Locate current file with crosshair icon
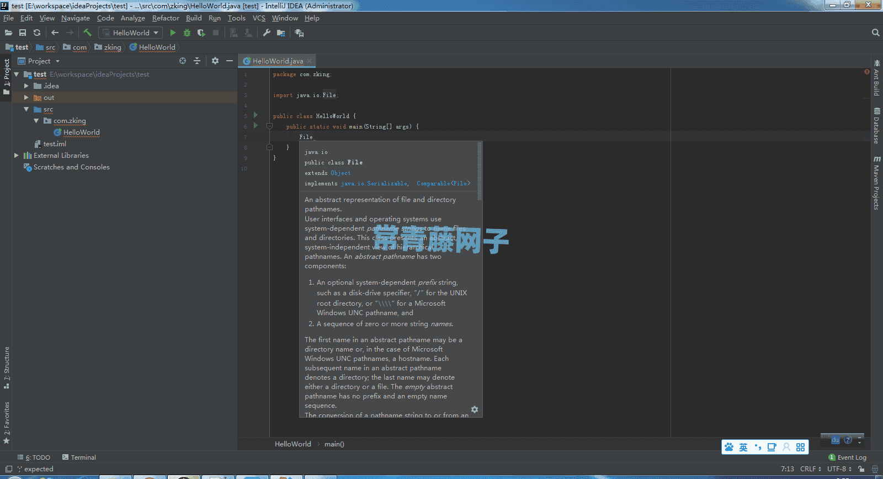This screenshot has width=883, height=479. (x=183, y=61)
